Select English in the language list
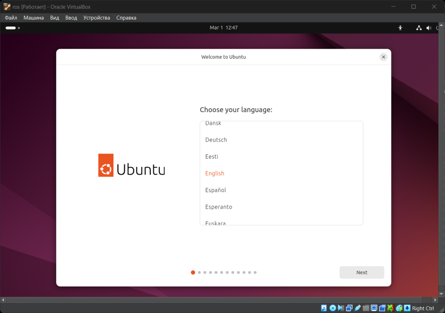Screen dimensions: 445x313 pyautogui.click(x=281, y=173)
